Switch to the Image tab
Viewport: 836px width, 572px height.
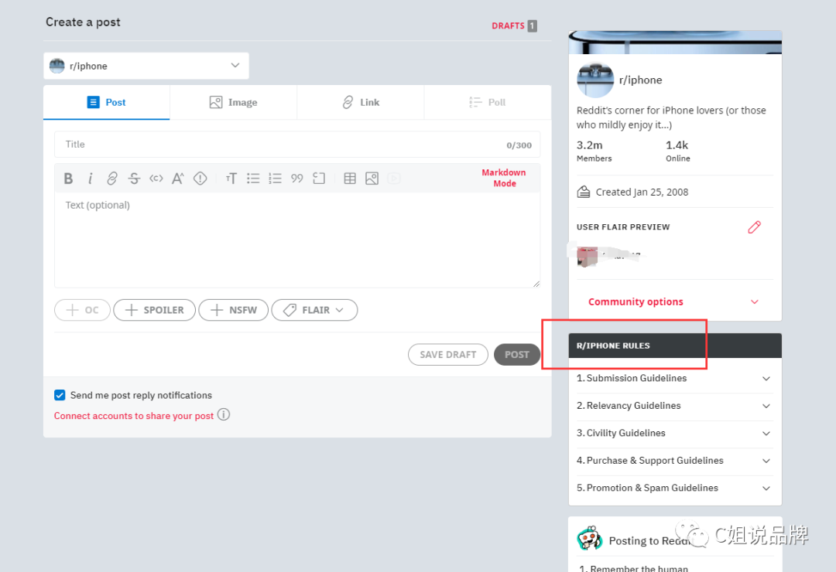click(x=234, y=102)
